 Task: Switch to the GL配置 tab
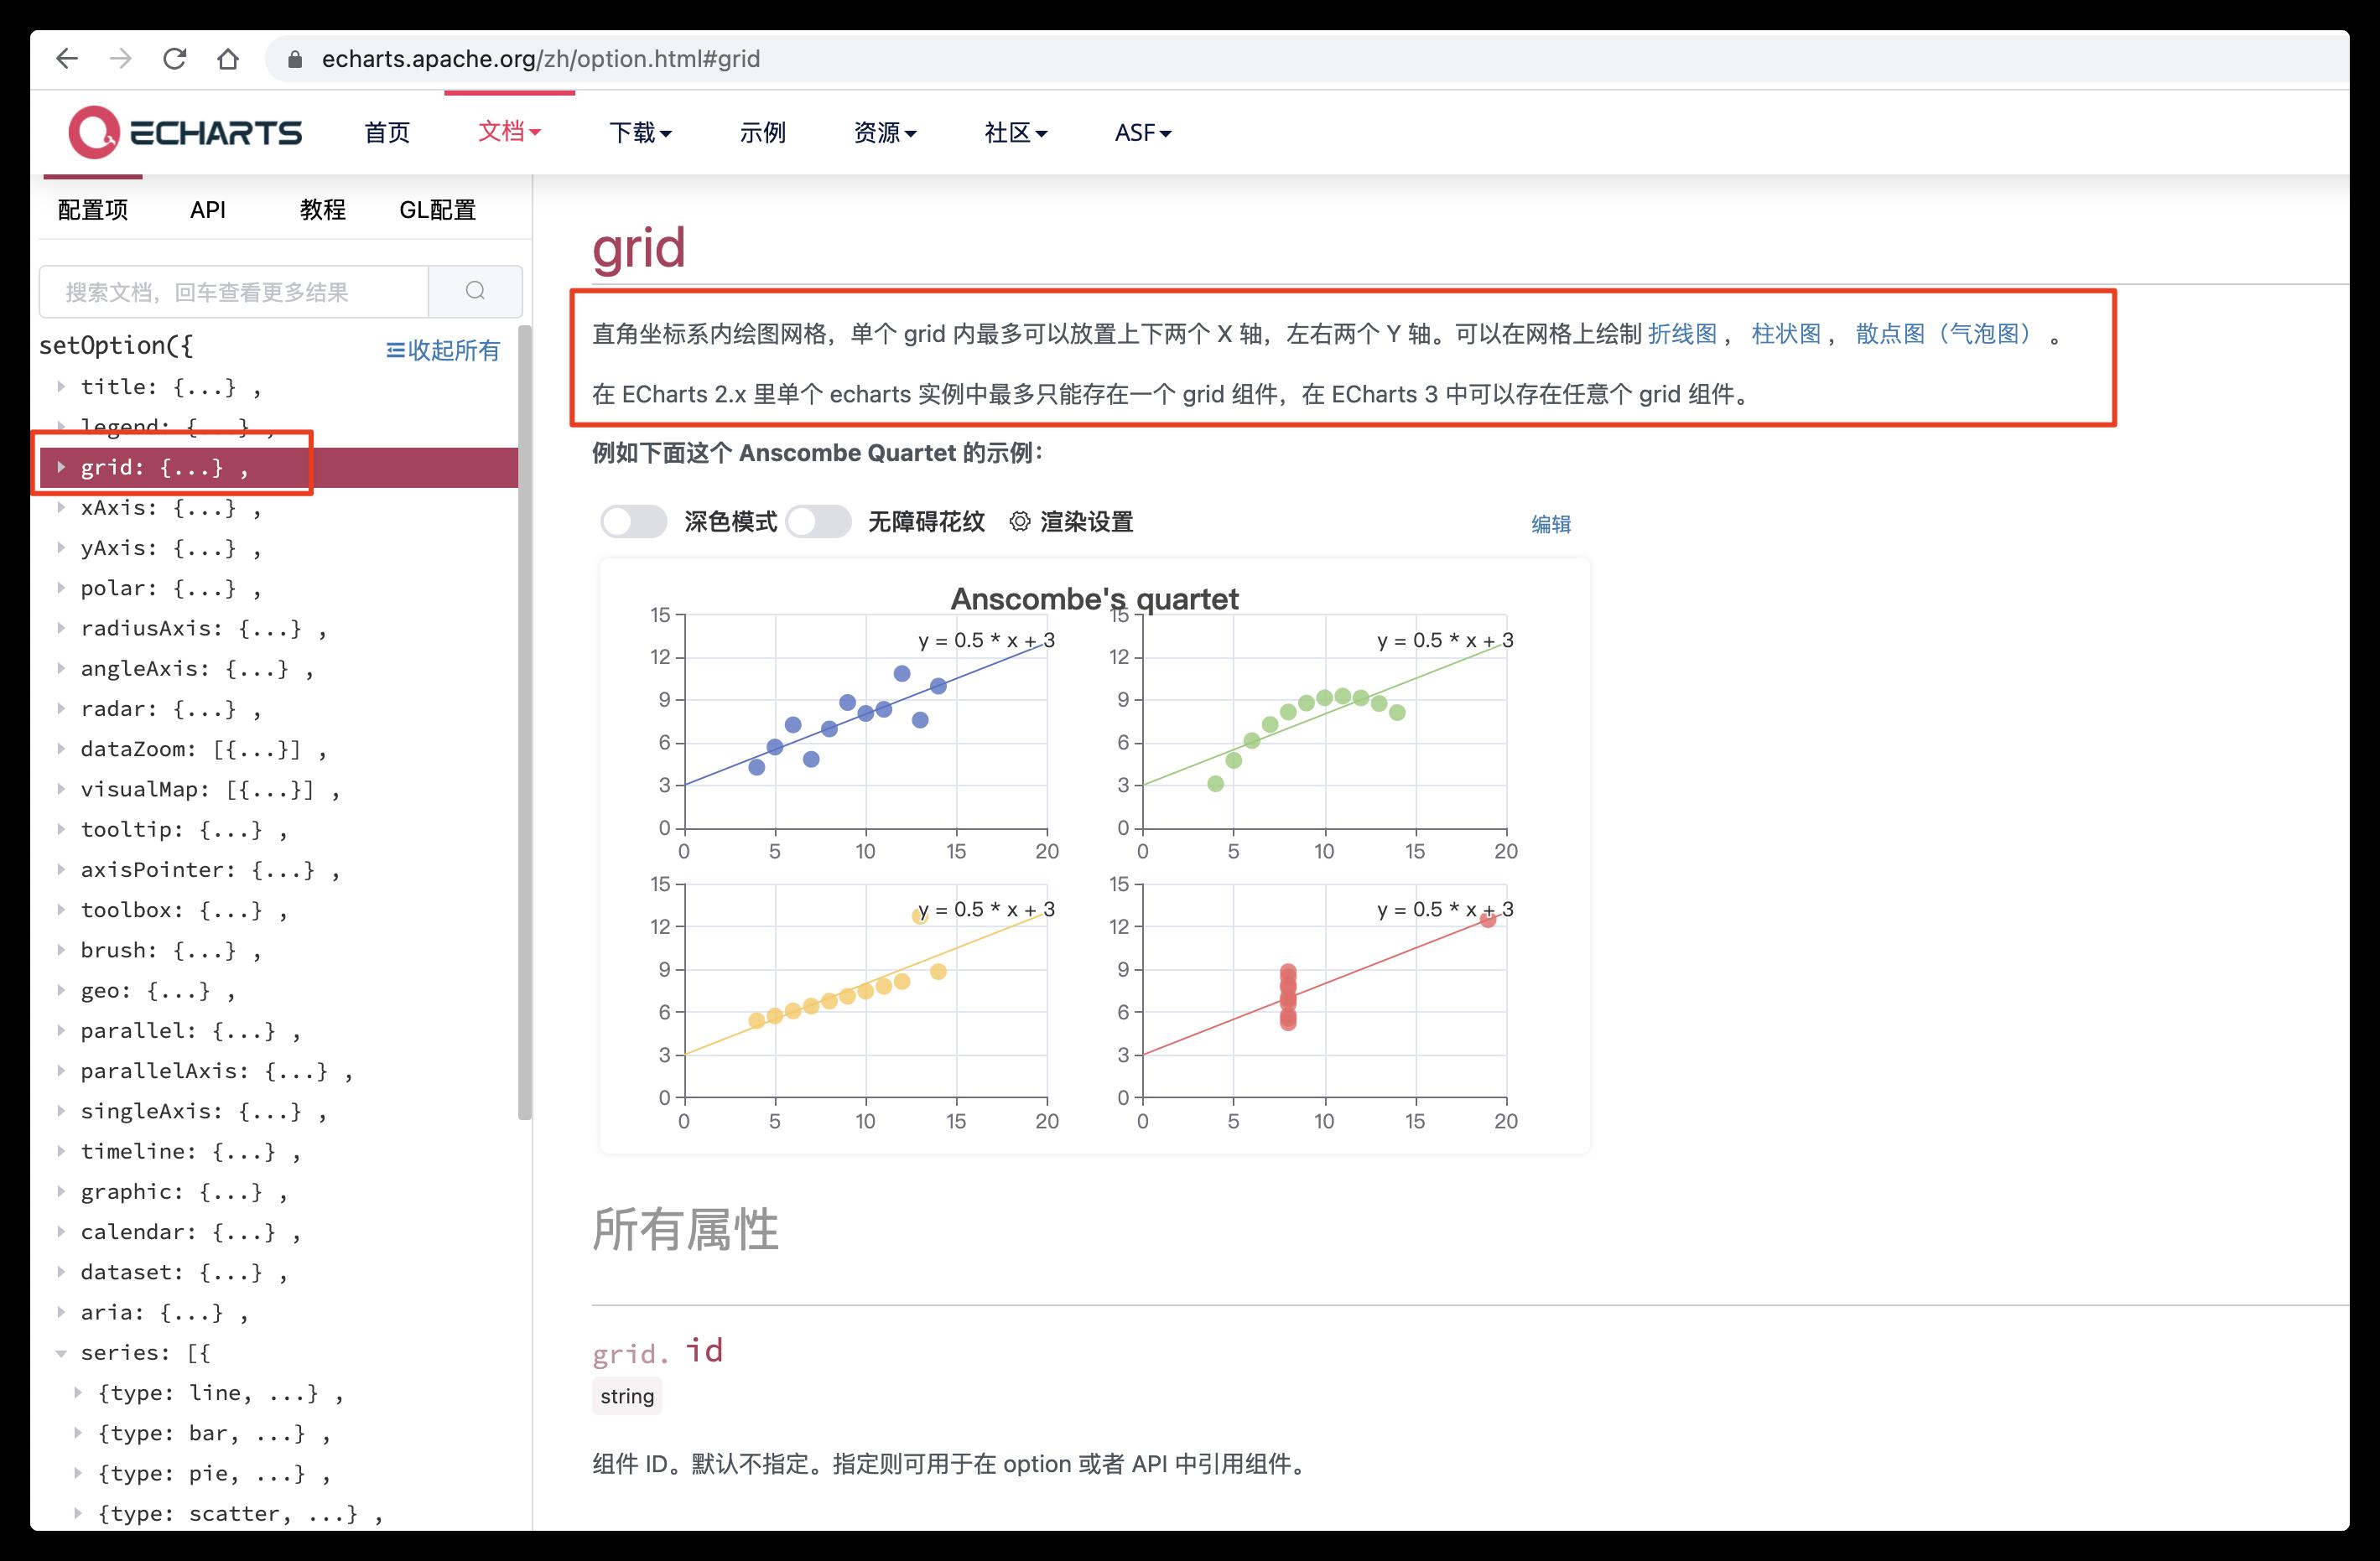coord(437,210)
